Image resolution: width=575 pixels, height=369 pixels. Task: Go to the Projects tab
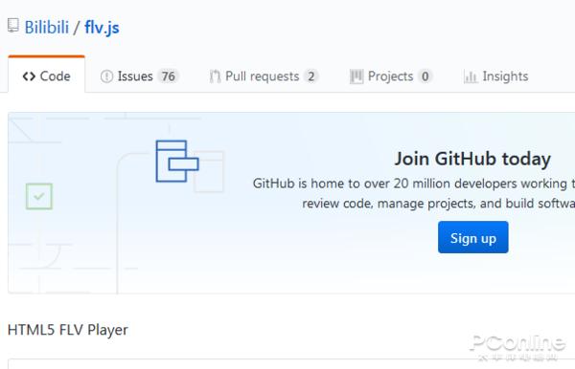pyautogui.click(x=391, y=76)
